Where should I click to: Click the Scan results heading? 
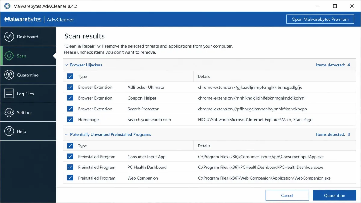85,36
